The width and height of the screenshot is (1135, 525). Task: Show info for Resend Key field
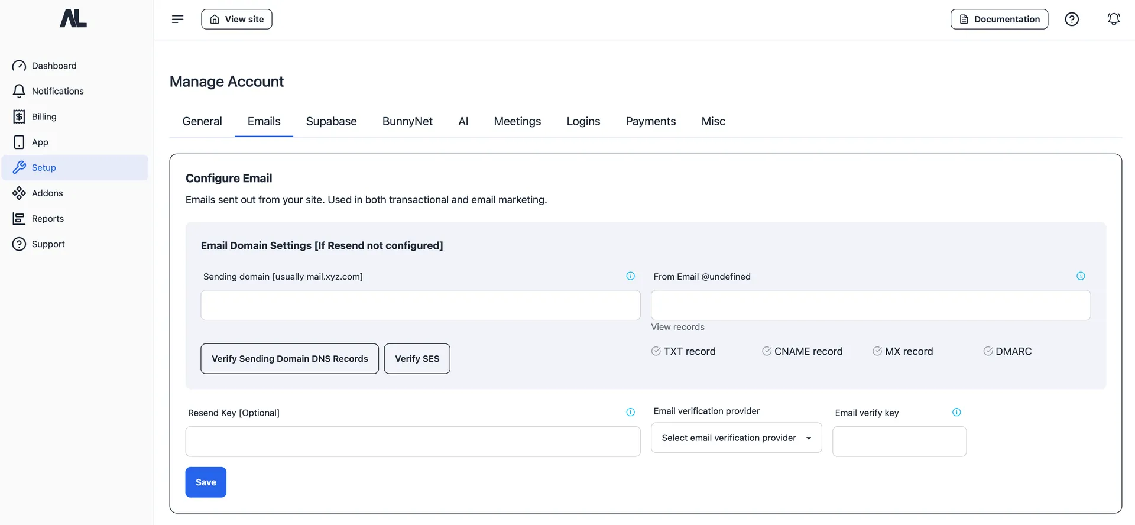(x=631, y=412)
